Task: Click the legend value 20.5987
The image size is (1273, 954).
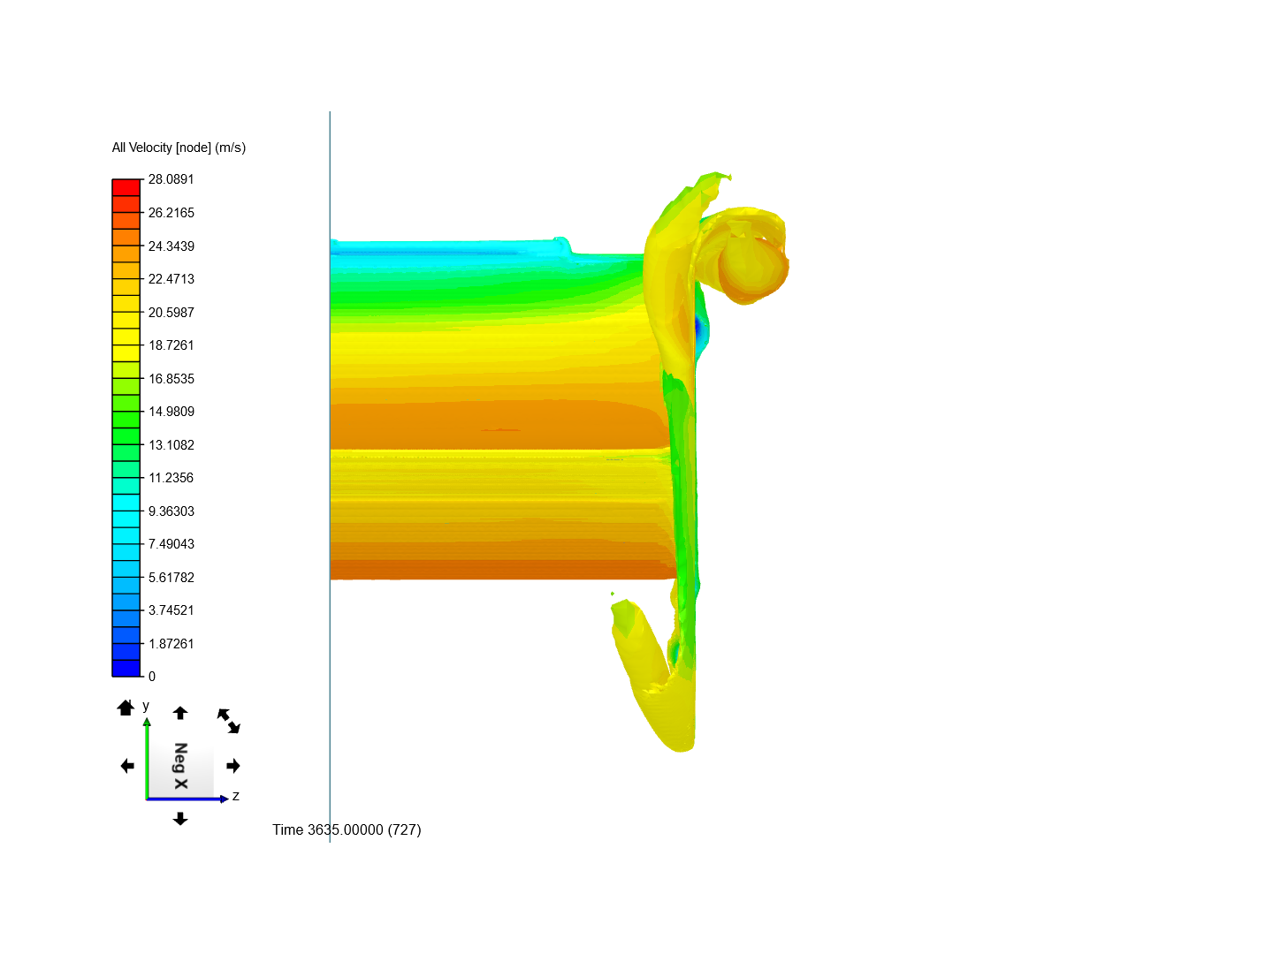Action: [x=171, y=313]
